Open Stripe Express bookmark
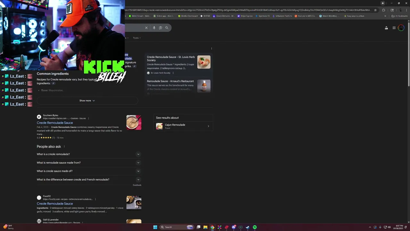Viewport: 410px width, 231px height. coord(245,16)
